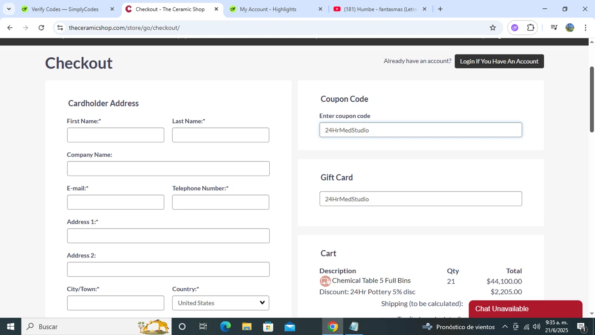
Task: Close the Checkout Ceramic Shop tab
Action: pos(216,9)
